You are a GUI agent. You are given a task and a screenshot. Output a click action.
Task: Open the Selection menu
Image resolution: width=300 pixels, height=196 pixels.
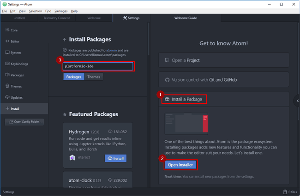pyautogui.click(x=36, y=11)
